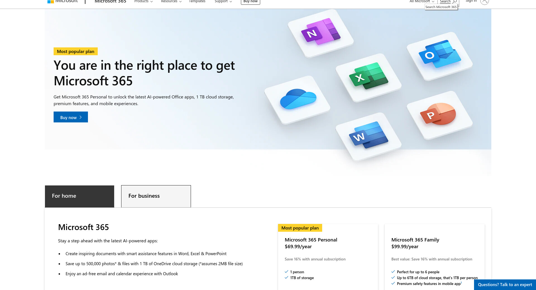Click 'Premium safety features in mobile app'

[429, 284]
